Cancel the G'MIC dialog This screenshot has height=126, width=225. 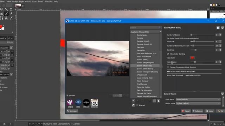[186, 111]
